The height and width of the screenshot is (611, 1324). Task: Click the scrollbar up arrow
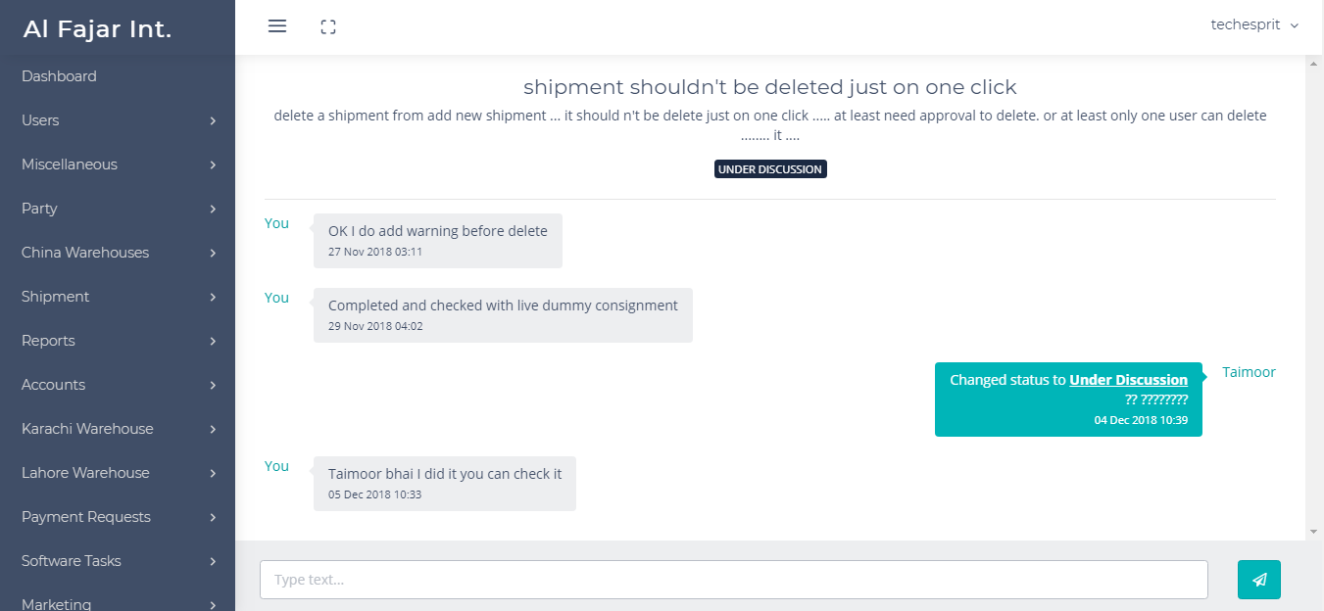(1313, 64)
